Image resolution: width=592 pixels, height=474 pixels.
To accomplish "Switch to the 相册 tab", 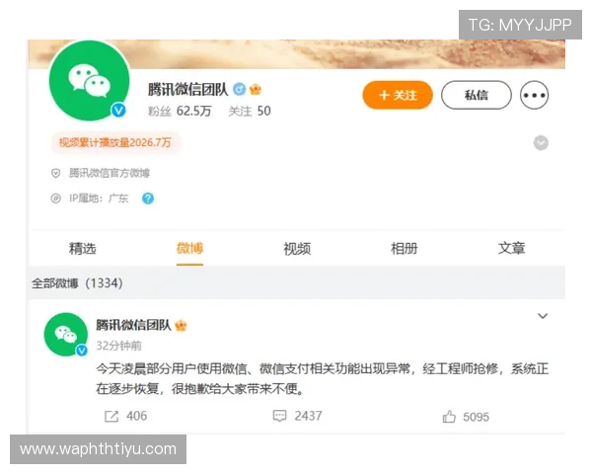I will (405, 248).
